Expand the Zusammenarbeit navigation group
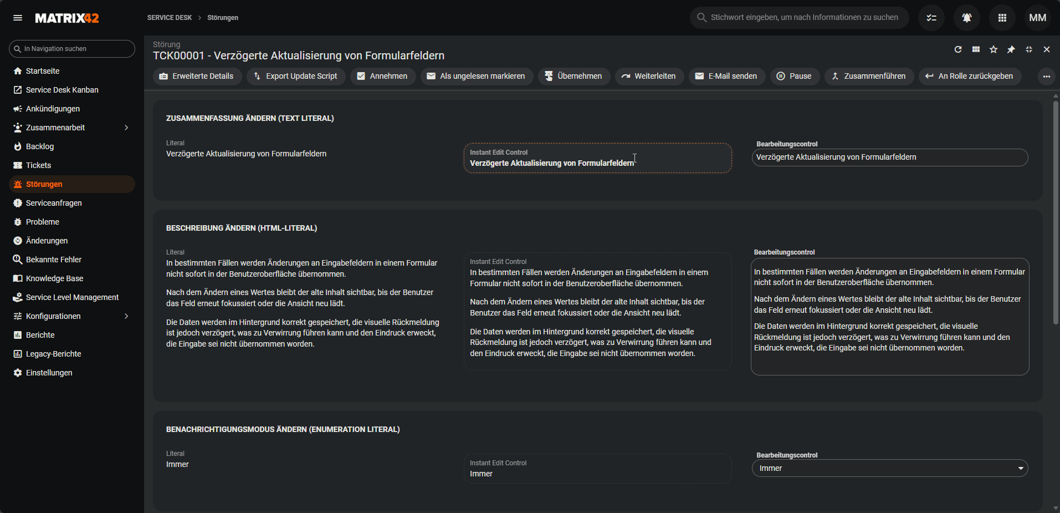The height and width of the screenshot is (513, 1060). [126, 128]
